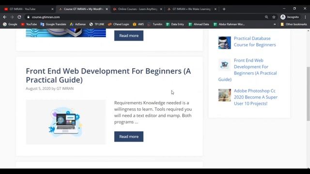The height and width of the screenshot is (174, 310).
Task: Close the Course GT IMRAN tab
Action: click(x=107, y=9)
